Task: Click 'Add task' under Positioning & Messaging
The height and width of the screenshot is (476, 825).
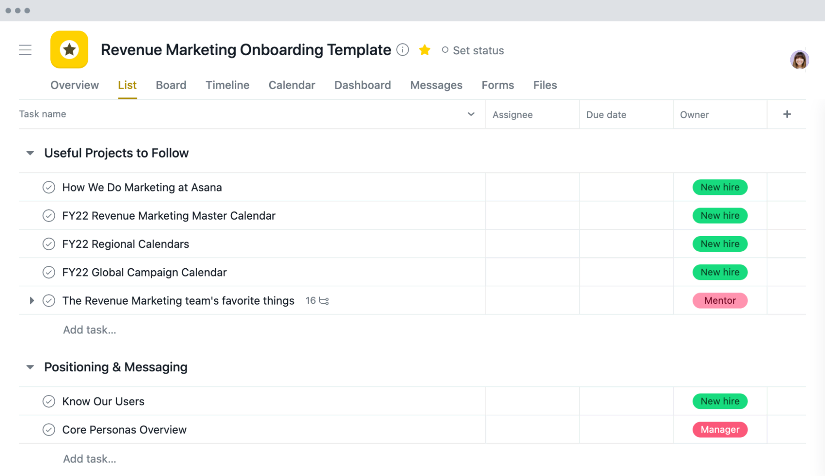Action: [x=89, y=458]
